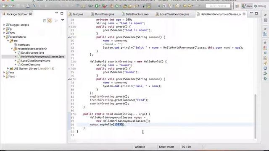The image size is (269, 151).
Task: Open the Declaration view icon in right sidebar
Action: [x=265, y=58]
